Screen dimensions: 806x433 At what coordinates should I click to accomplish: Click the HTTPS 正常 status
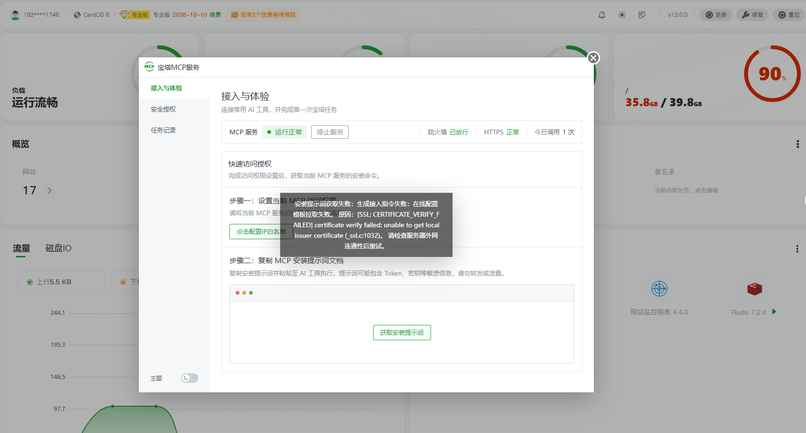(501, 132)
